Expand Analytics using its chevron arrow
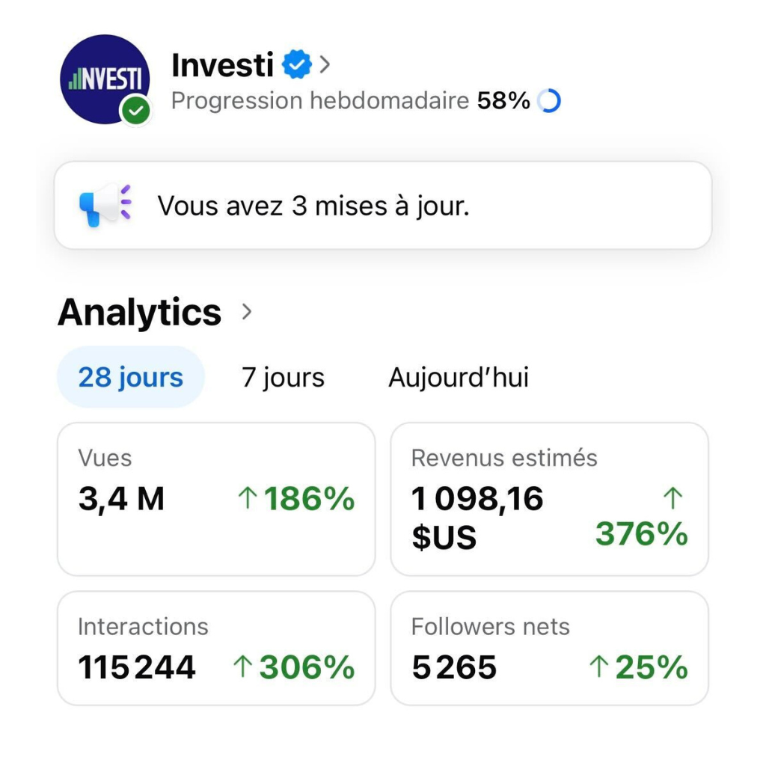The width and height of the screenshot is (766, 766). point(247,312)
